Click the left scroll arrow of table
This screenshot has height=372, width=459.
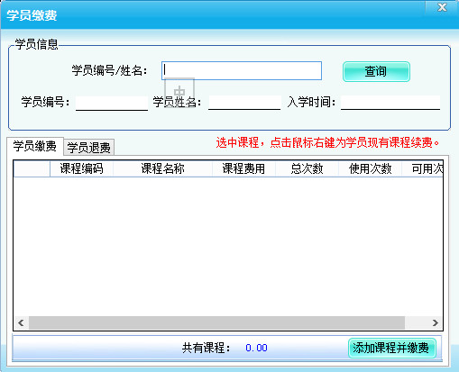[21, 322]
